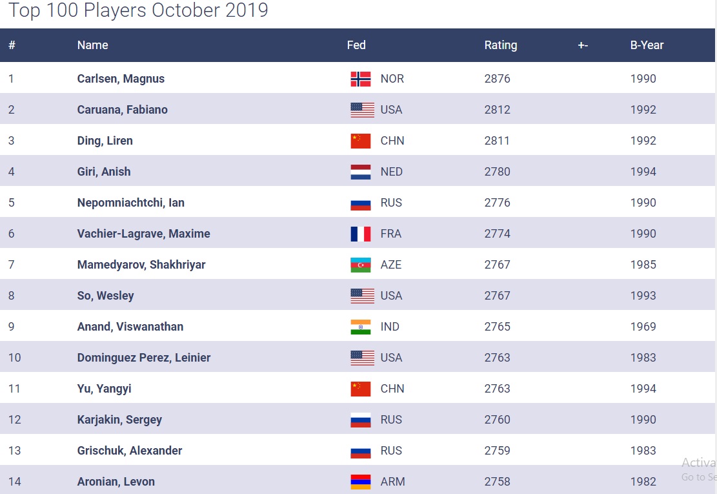Click the Rating column header
Screen dimensions: 717x494
pyautogui.click(x=500, y=45)
